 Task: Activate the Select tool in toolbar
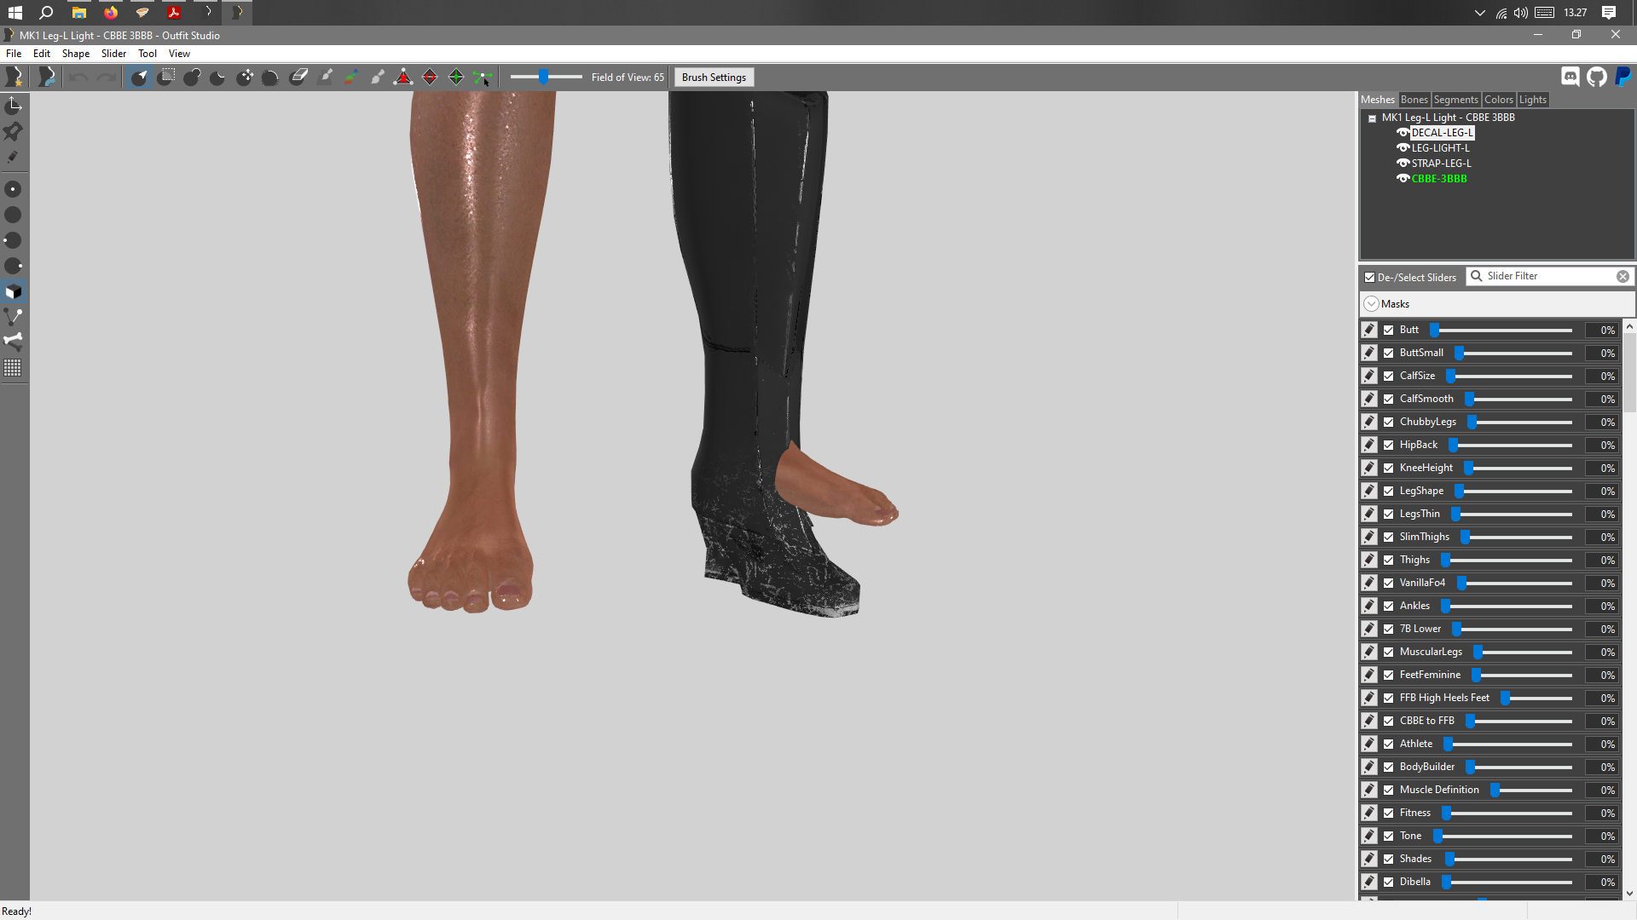140,78
